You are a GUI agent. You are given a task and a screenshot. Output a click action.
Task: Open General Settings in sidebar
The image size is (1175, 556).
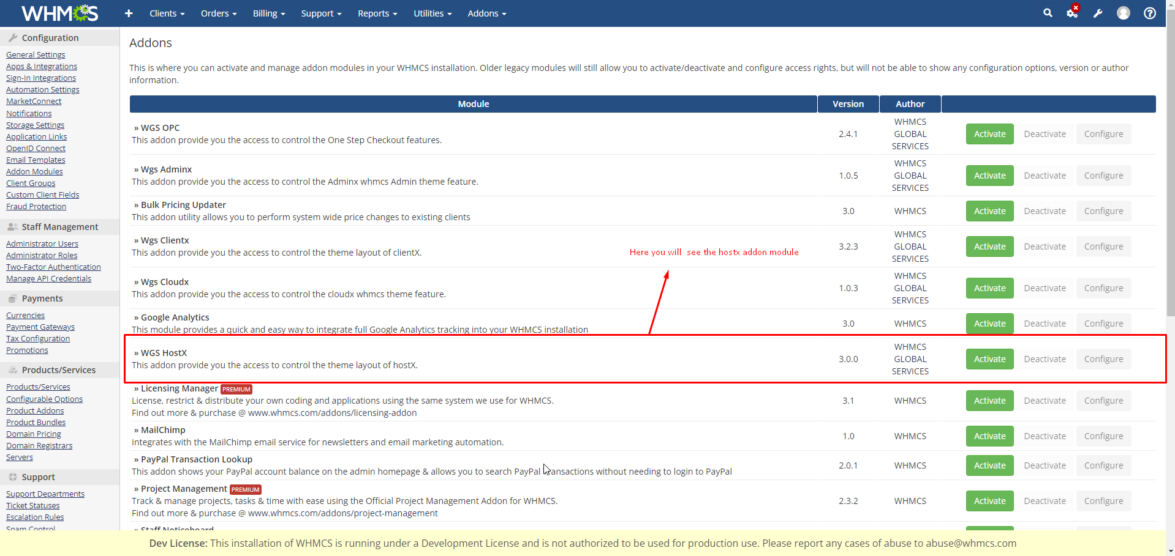(36, 54)
